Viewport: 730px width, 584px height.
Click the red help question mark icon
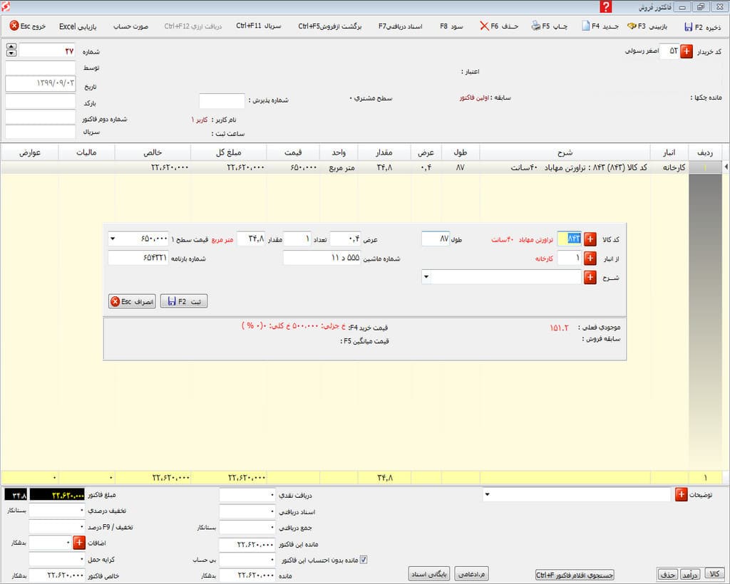click(x=605, y=6)
